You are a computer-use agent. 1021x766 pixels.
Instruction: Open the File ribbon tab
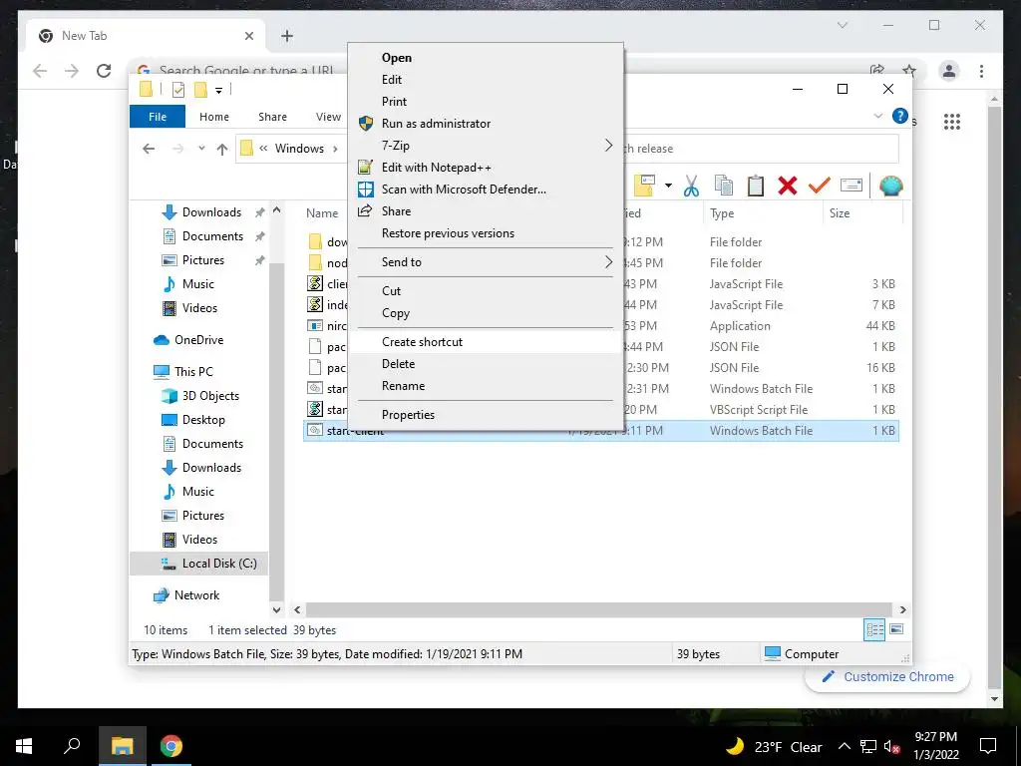point(158,117)
